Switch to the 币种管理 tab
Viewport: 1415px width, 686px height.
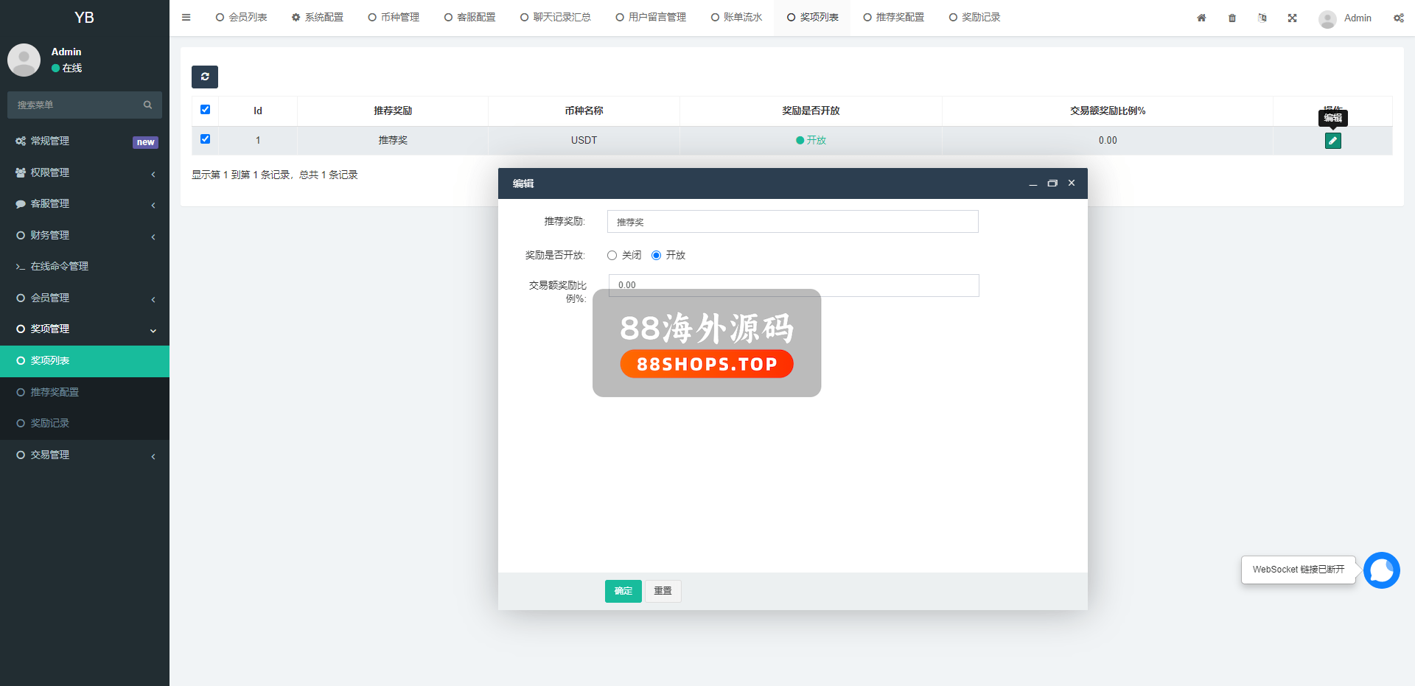pyautogui.click(x=394, y=18)
